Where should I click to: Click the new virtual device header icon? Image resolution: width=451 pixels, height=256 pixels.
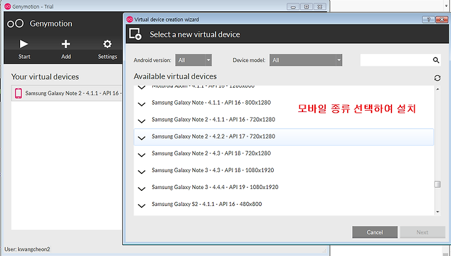[135, 34]
